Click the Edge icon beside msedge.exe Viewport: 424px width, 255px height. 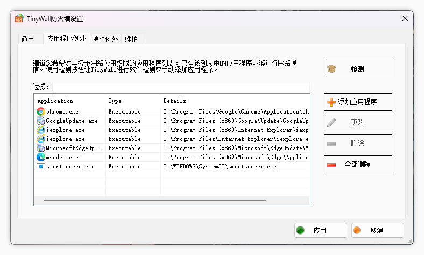click(x=41, y=157)
